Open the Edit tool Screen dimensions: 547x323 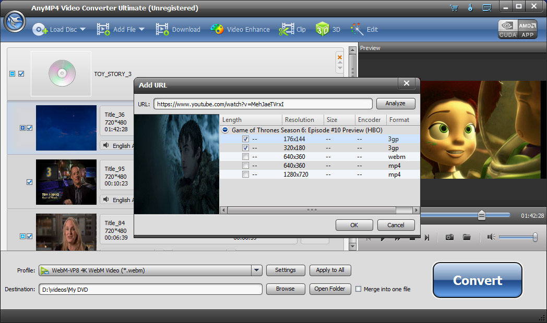click(365, 30)
